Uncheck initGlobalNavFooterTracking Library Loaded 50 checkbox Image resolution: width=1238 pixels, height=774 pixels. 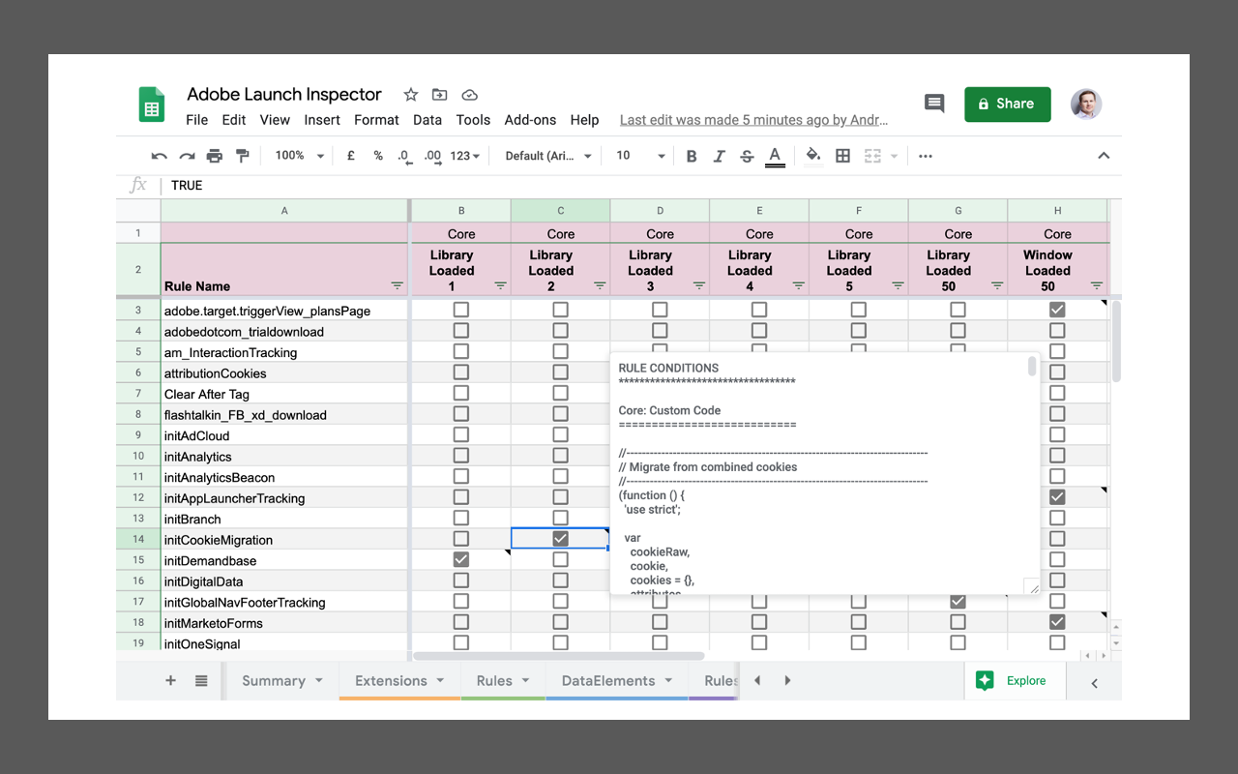pyautogui.click(x=958, y=602)
